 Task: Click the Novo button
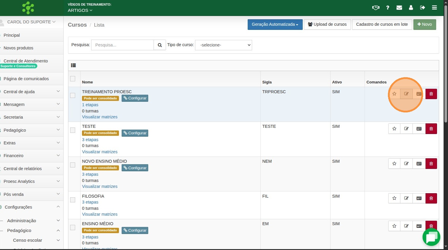[x=424, y=25]
